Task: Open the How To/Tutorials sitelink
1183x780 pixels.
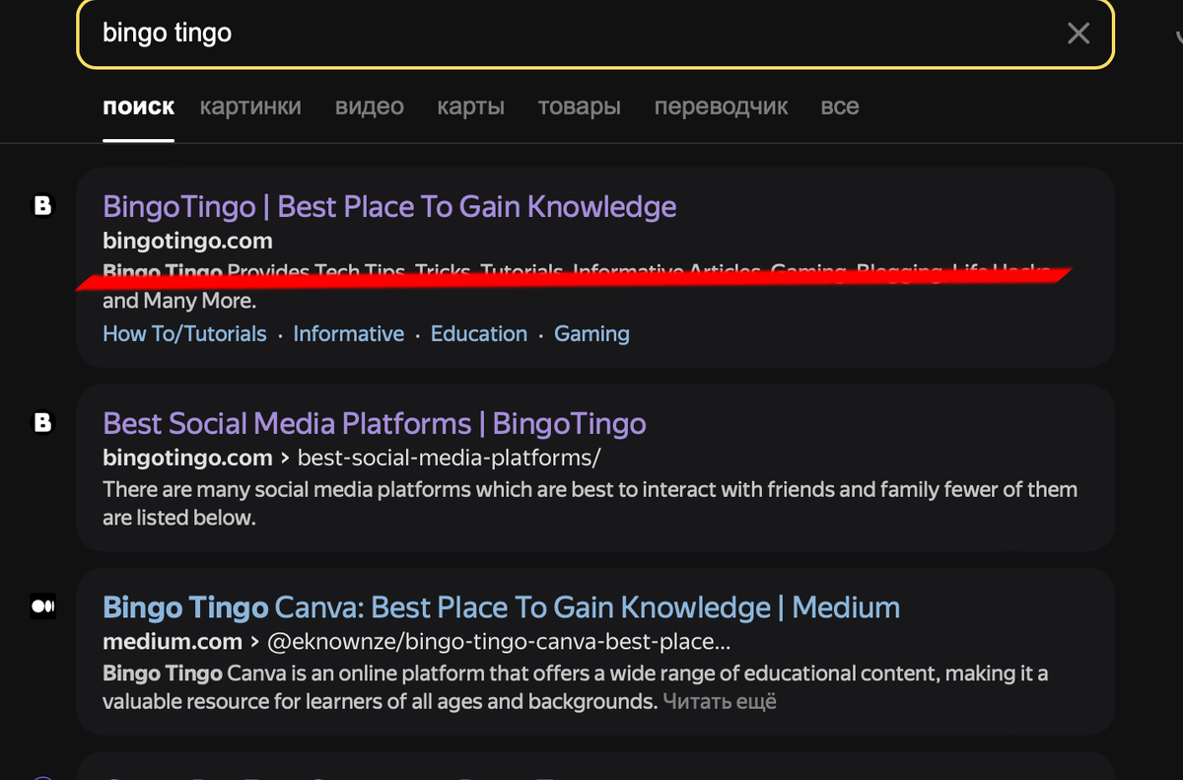Action: 184,334
